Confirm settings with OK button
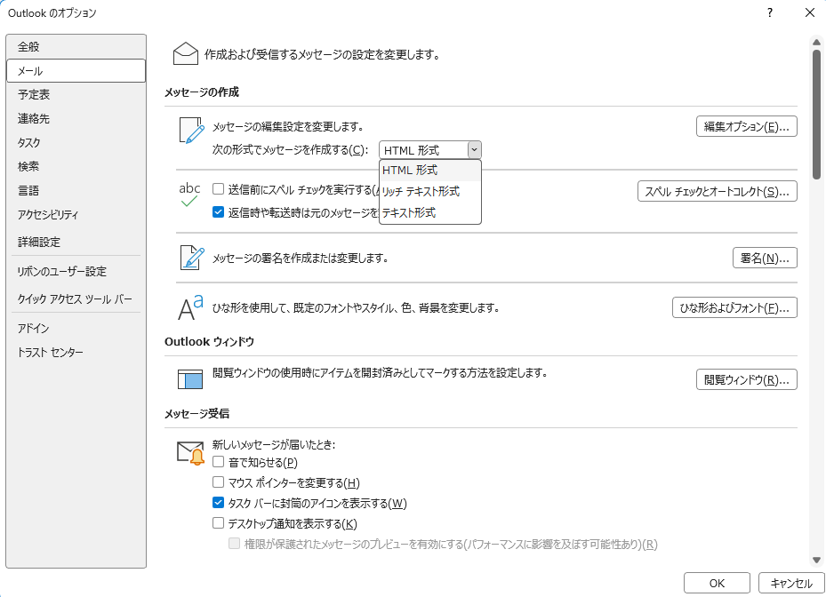 [717, 584]
